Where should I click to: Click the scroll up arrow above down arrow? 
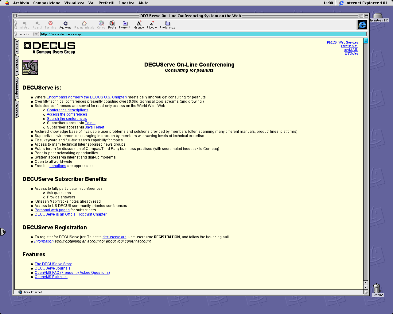(365, 283)
